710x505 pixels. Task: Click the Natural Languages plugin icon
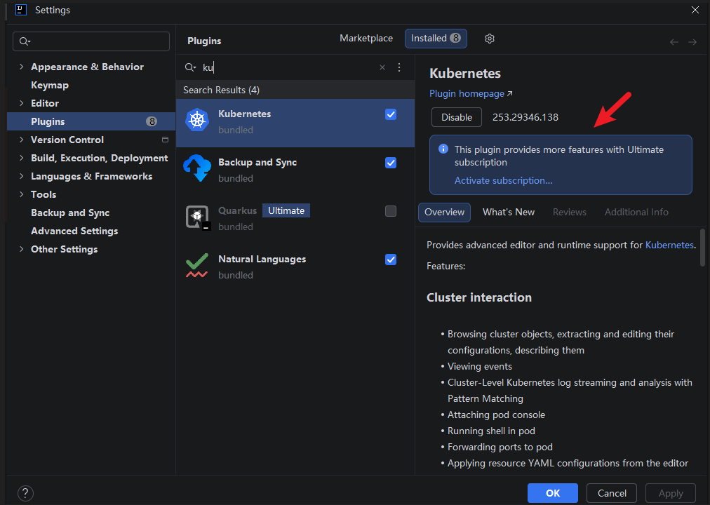tap(197, 266)
